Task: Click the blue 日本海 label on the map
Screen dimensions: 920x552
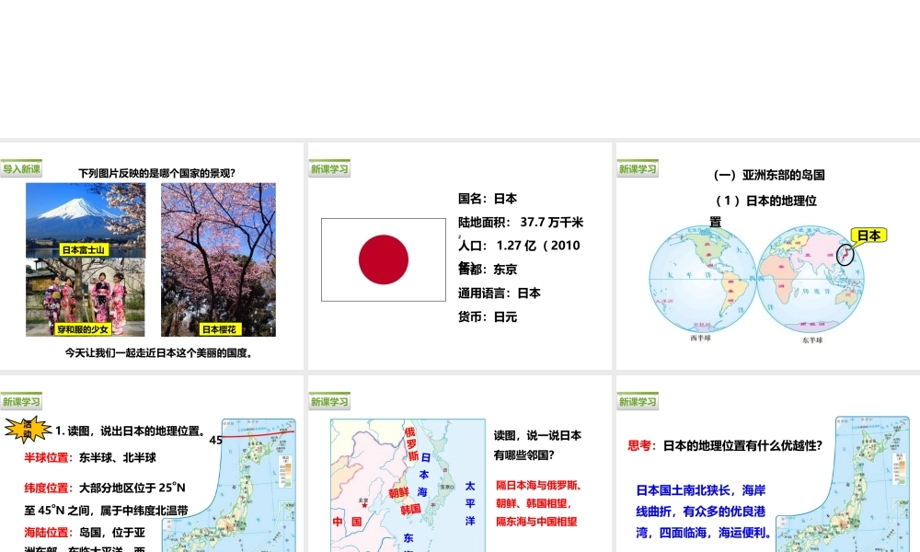Action: (423, 475)
